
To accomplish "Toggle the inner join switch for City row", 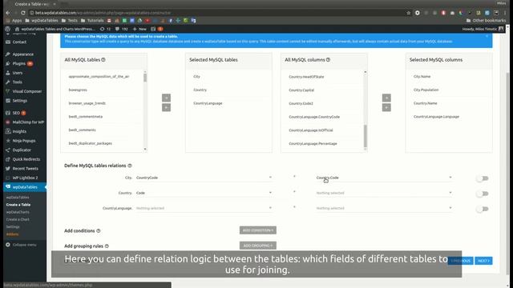I will click(x=483, y=178).
